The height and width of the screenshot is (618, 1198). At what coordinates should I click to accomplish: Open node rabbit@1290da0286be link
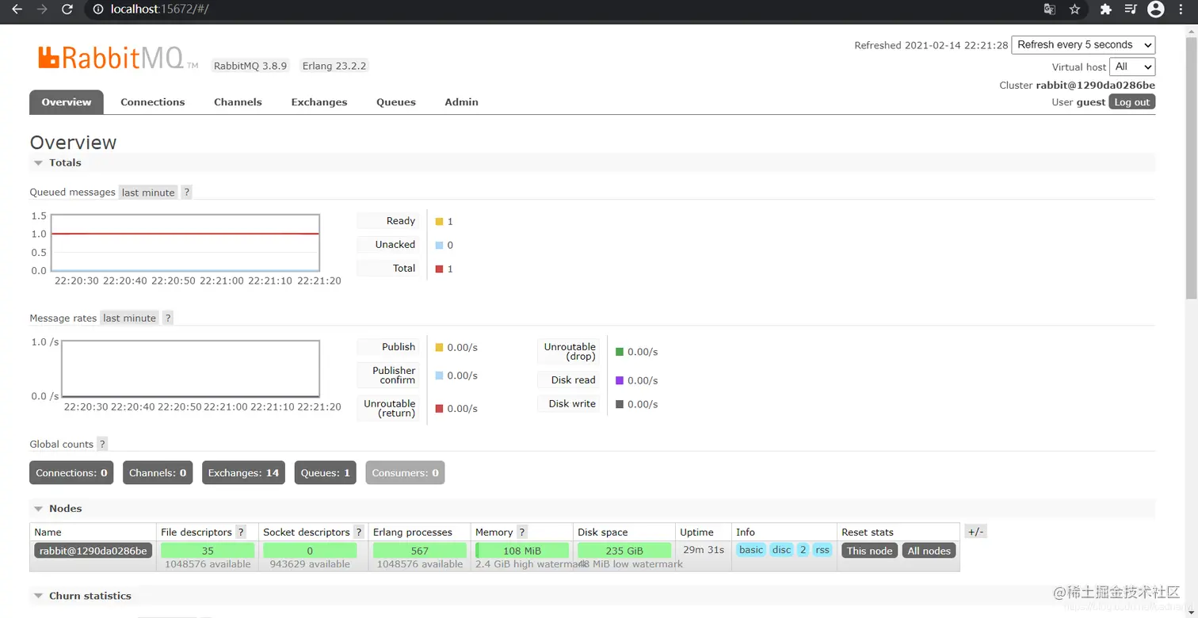93,551
